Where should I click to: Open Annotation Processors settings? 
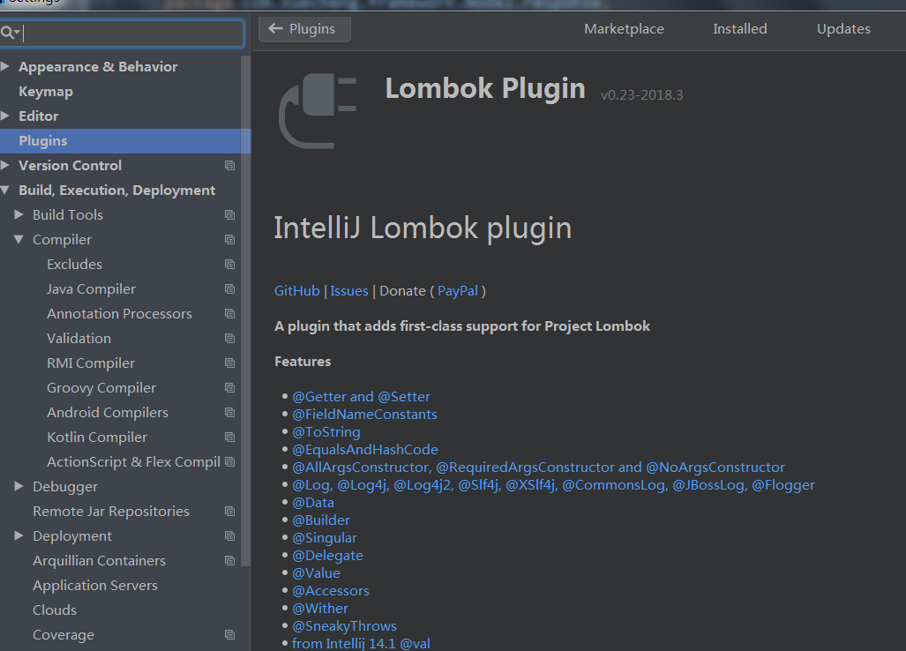[119, 314]
